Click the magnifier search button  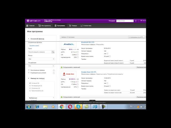tap(53, 52)
